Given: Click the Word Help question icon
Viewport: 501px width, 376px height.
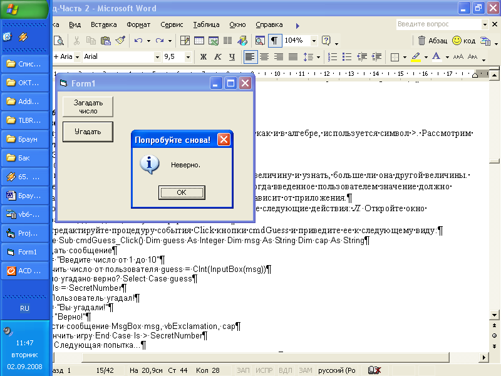Looking at the screenshot, I should point(326,41).
